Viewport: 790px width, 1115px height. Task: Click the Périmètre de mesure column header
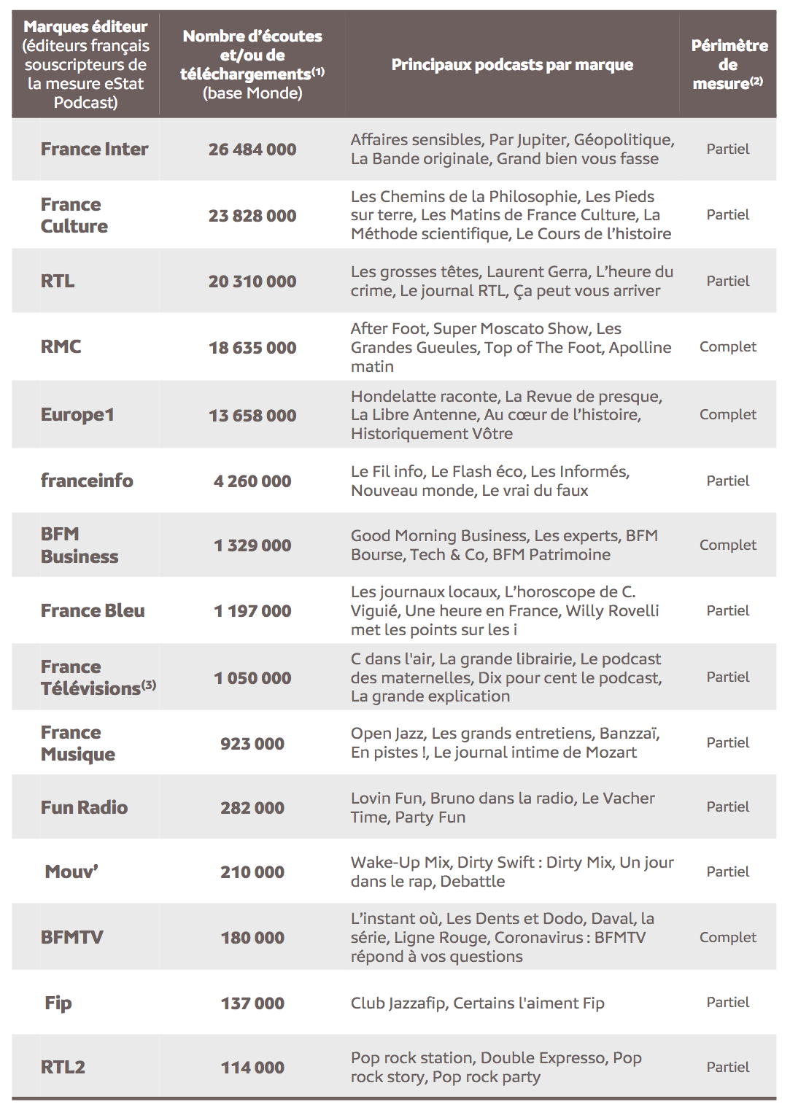(x=728, y=64)
